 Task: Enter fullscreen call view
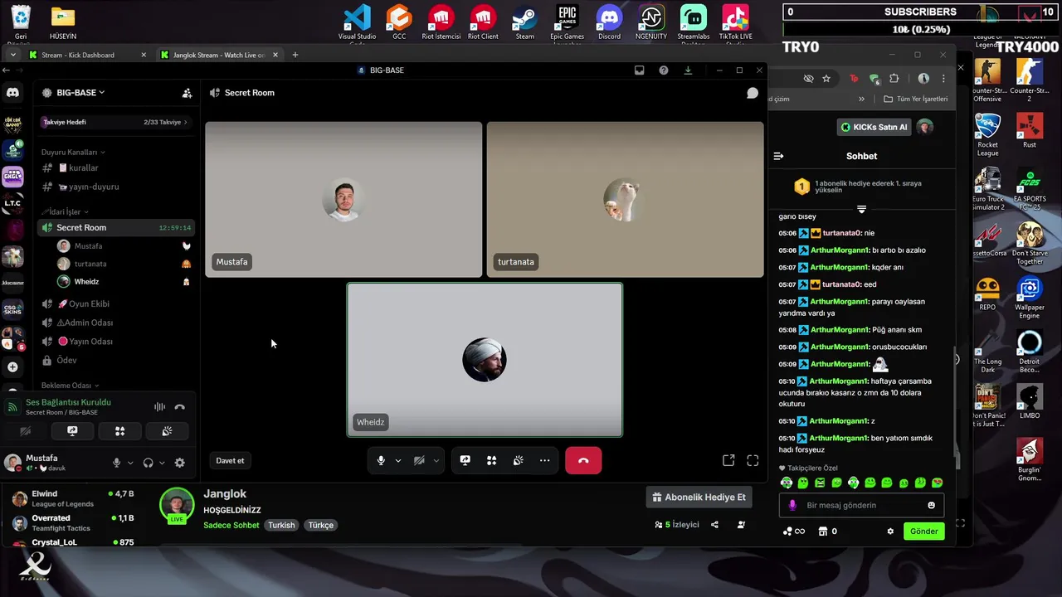[x=753, y=460]
